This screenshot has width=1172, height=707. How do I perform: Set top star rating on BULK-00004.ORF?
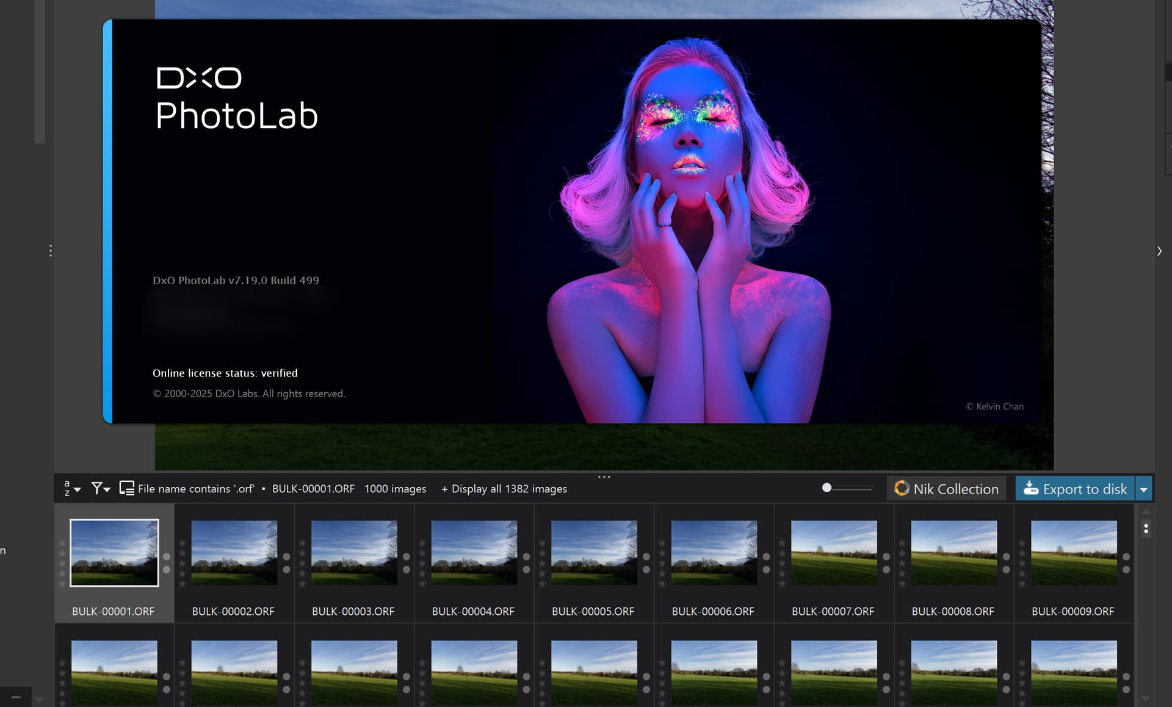(422, 543)
